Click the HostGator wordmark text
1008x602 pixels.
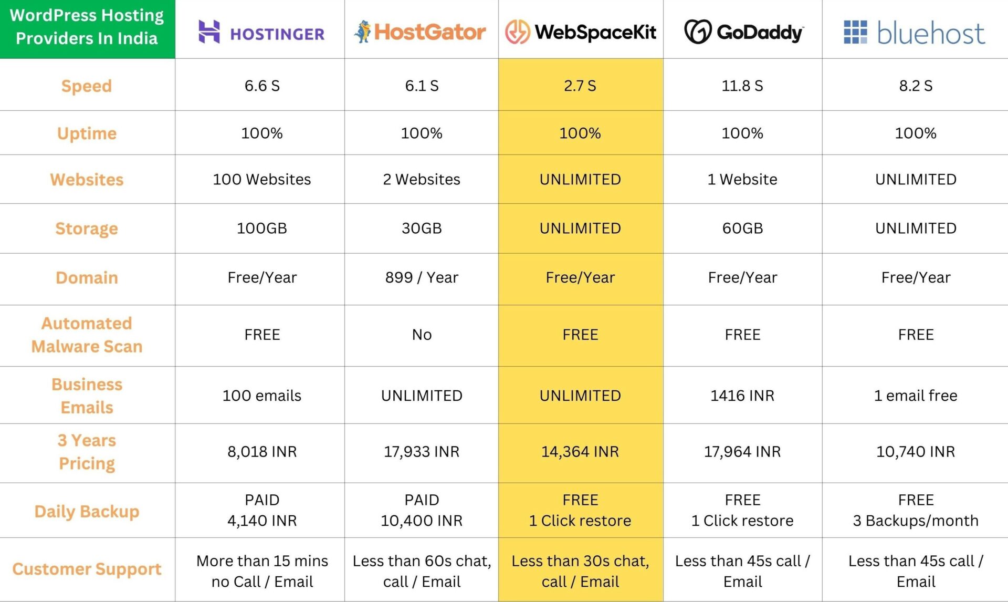[430, 32]
